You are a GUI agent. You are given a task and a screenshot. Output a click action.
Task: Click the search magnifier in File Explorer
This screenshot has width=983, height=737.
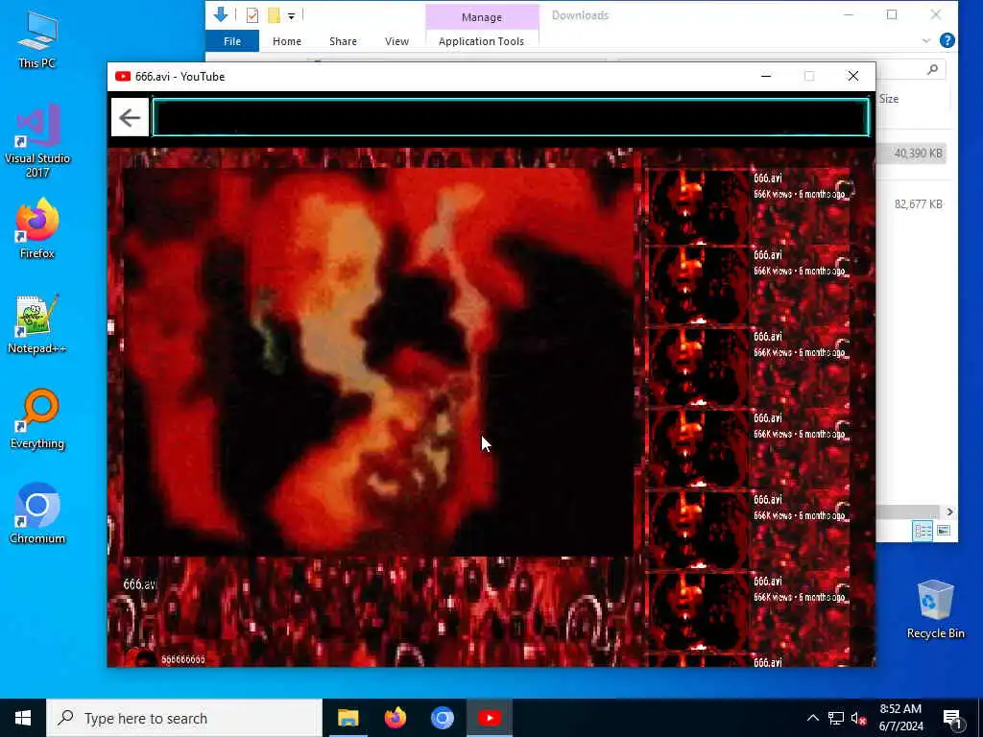(932, 69)
